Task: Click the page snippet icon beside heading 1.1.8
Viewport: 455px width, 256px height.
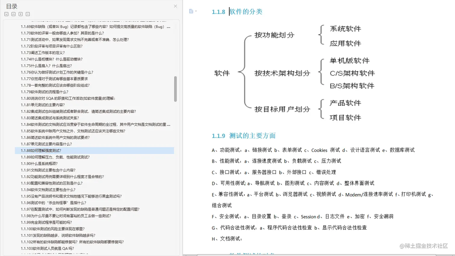Action: coord(191,11)
